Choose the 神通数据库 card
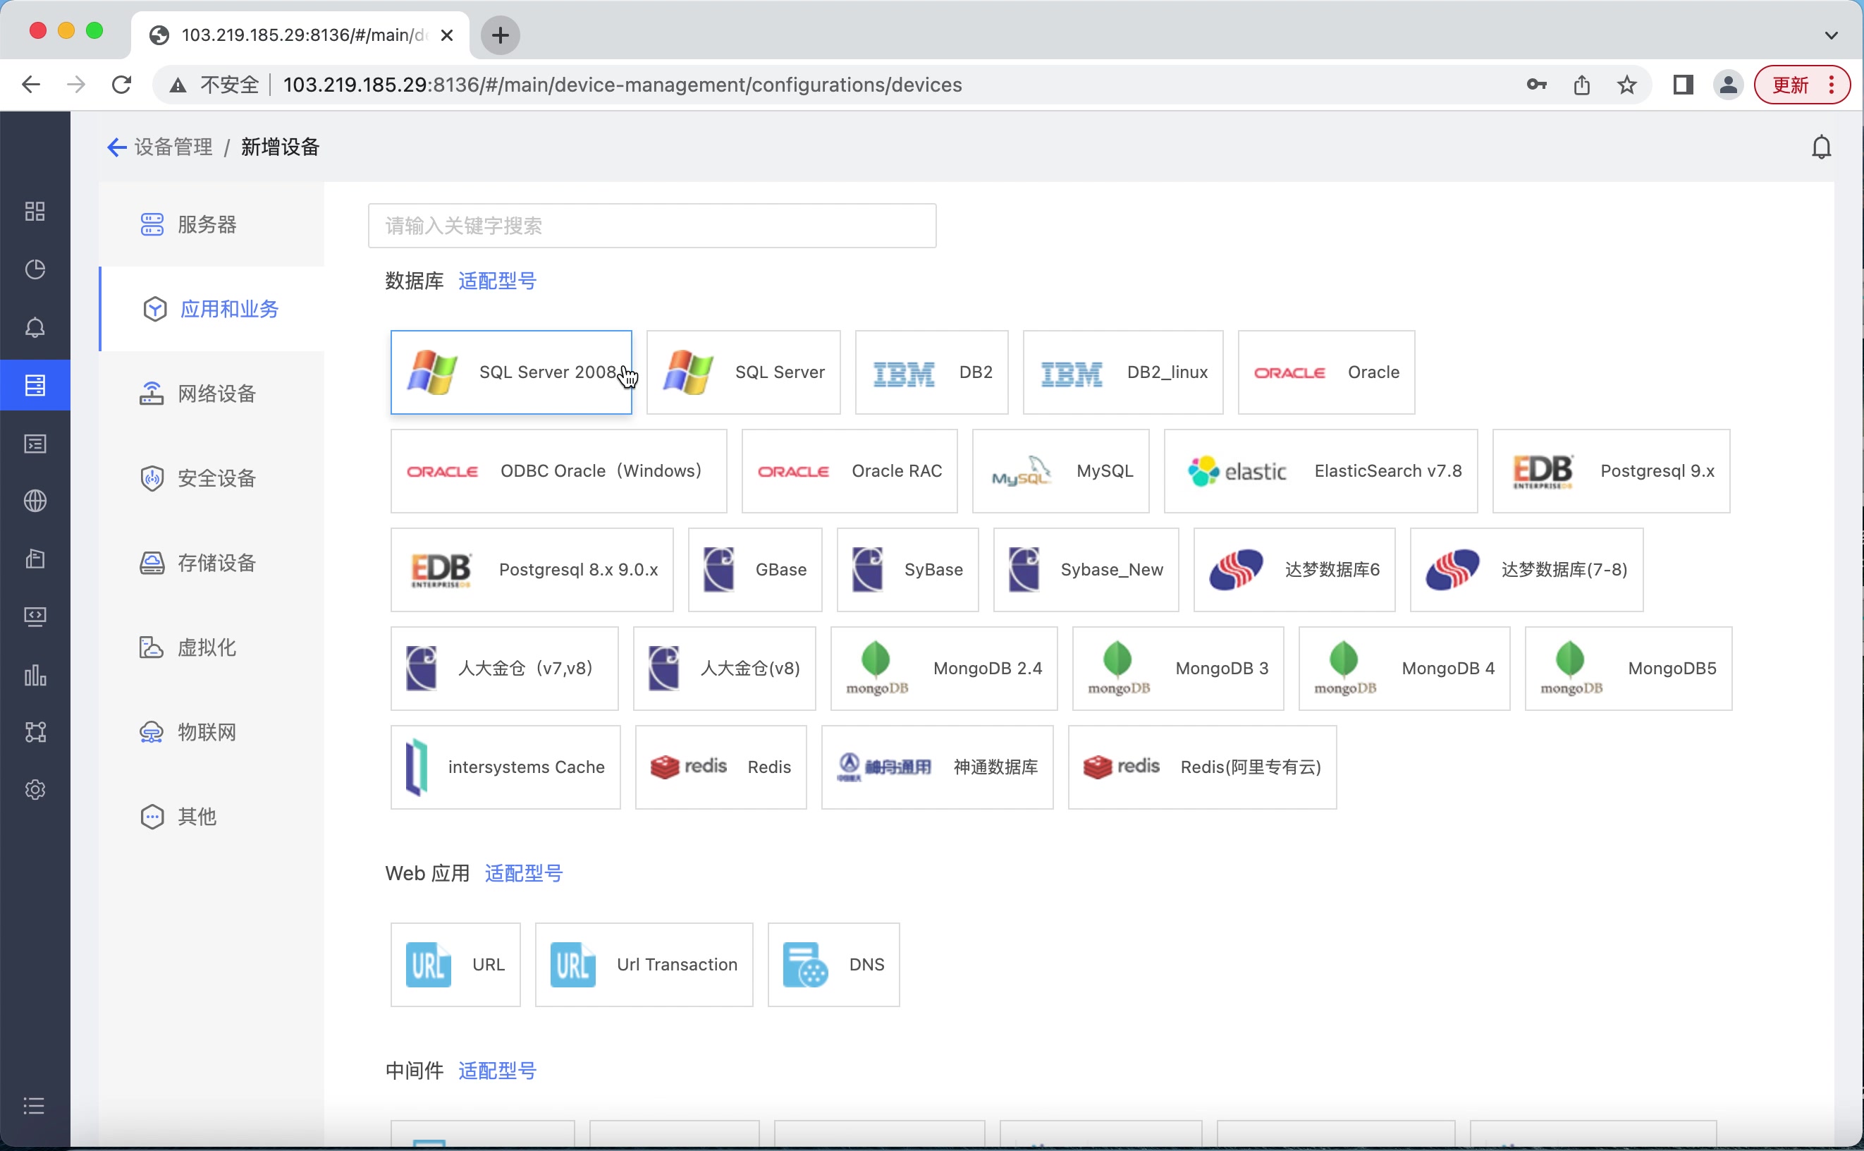The height and width of the screenshot is (1151, 1864). coord(938,767)
